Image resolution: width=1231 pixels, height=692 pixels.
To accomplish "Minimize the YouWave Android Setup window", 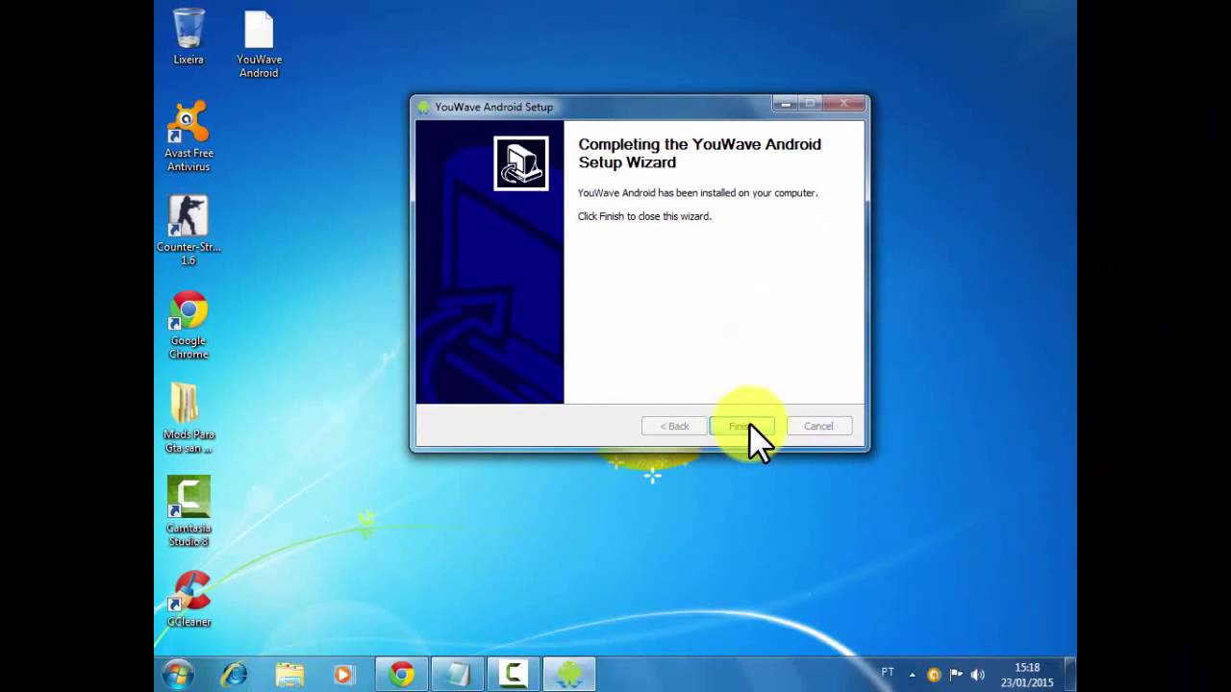I will point(786,104).
